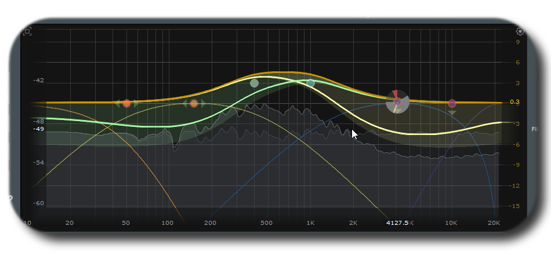
Task: Click the 20K label on the frequency axis
Action: tap(494, 223)
